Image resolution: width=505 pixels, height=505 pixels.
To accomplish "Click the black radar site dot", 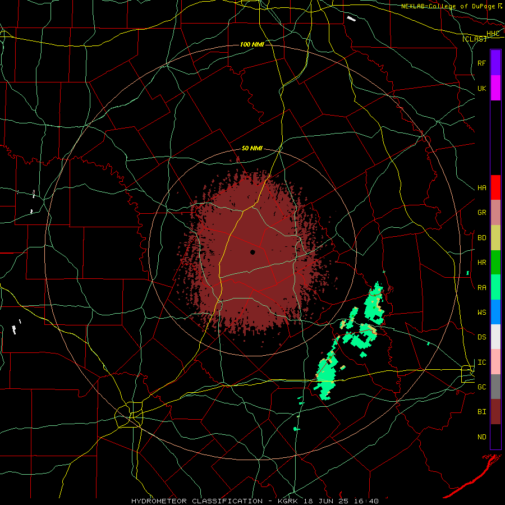I will tap(252, 252).
